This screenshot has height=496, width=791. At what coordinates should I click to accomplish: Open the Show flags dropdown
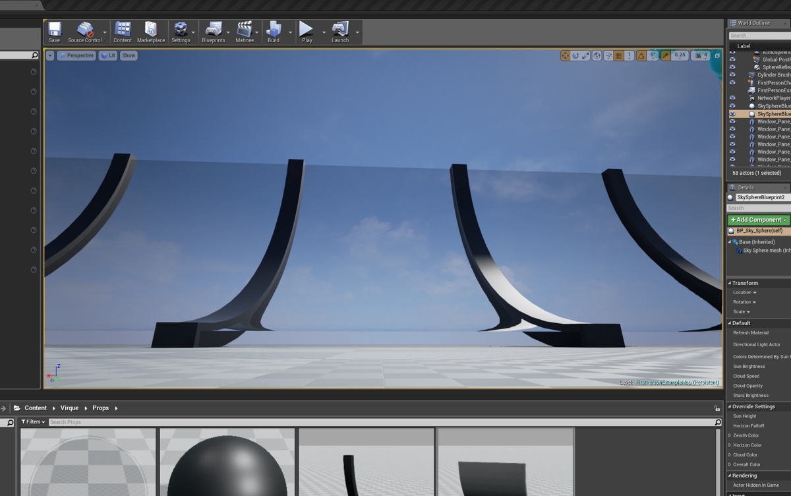pos(129,55)
